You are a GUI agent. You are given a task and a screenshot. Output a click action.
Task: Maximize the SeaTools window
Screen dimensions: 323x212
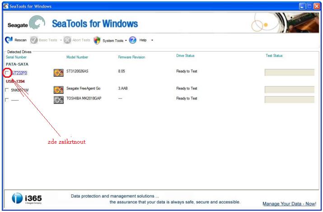click(309, 6)
